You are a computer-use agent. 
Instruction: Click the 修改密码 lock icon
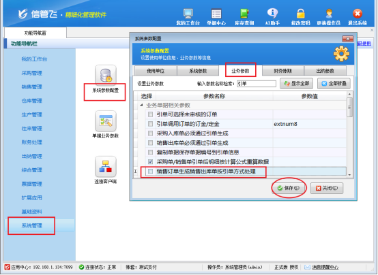click(x=301, y=14)
